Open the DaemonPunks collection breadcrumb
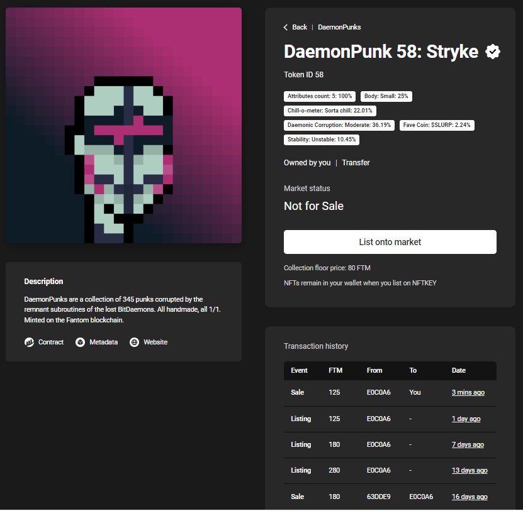Screen dimensions: 523x511 pos(339,27)
